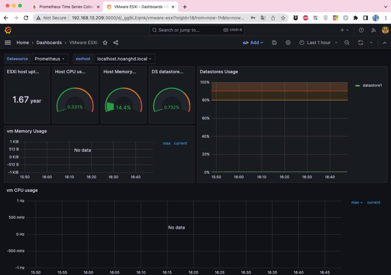This screenshot has width=391, height=275.
Task: Zoom out time range magnifier icon
Action: click(x=347, y=43)
